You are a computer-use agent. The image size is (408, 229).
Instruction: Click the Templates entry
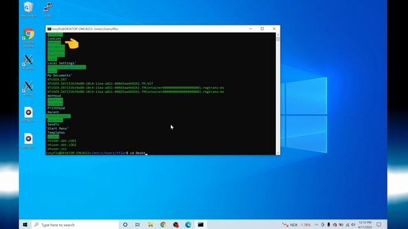pos(56,133)
